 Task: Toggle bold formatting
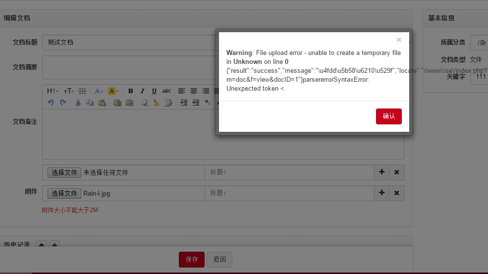(x=130, y=91)
